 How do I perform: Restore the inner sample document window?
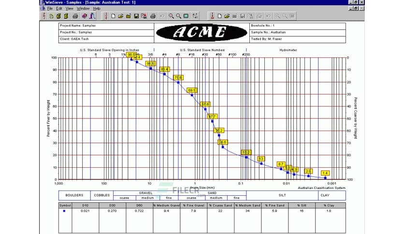356,8
